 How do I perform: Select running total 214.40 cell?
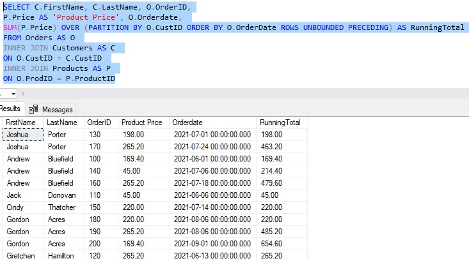pyautogui.click(x=282, y=171)
